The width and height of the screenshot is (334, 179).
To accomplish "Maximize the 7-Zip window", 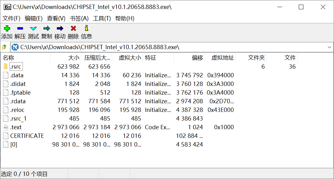I will (301, 7).
